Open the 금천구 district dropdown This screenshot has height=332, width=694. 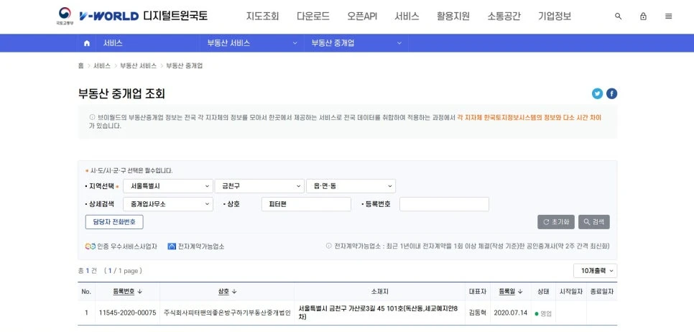tap(258, 186)
